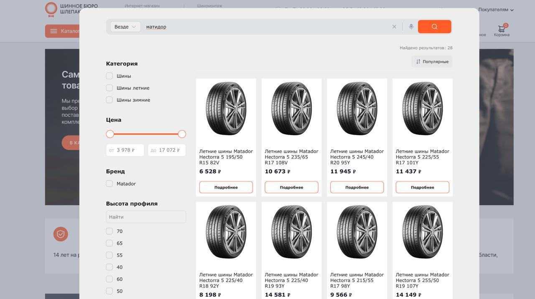Viewport: 535px width, 299px height.
Task: Check the Шины зимние checkbox
Action: pos(110,100)
